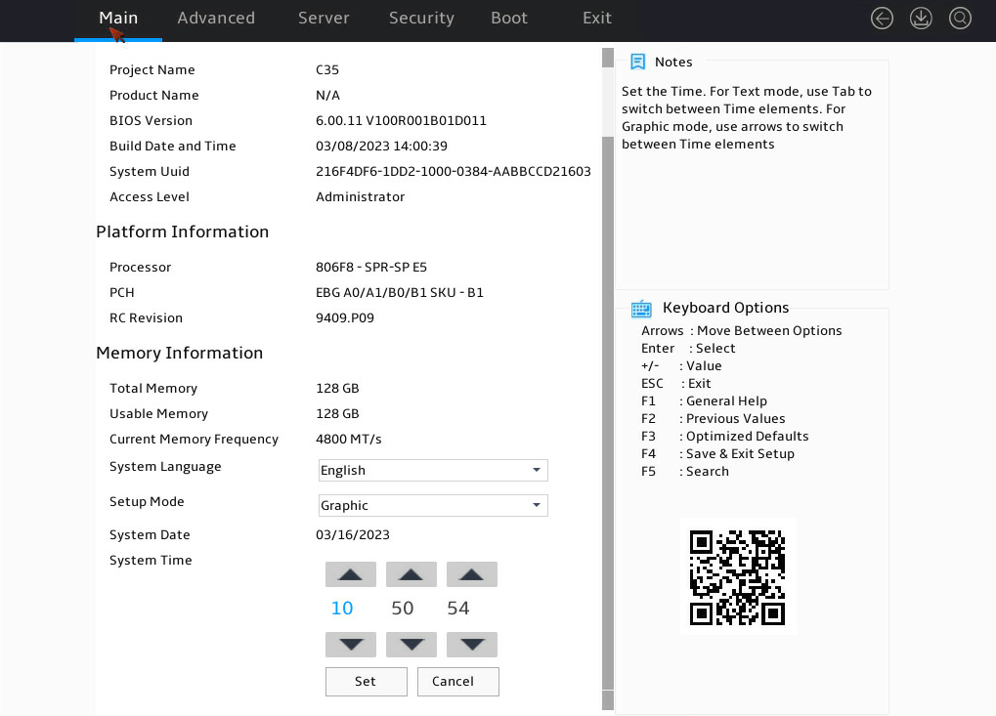Select the minutes value 50
Viewport: 996px width, 716px height.
(402, 609)
